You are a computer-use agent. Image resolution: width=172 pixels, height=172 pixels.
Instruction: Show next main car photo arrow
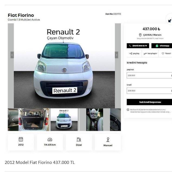[116, 55]
